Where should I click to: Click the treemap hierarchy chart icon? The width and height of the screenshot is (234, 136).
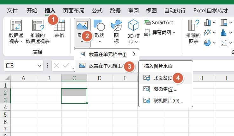click(224, 23)
